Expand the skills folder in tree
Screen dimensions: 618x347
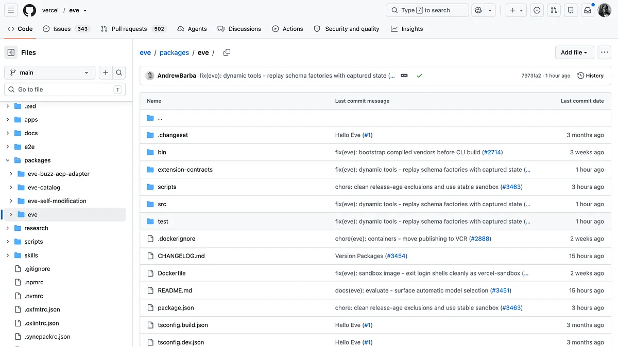coord(8,255)
